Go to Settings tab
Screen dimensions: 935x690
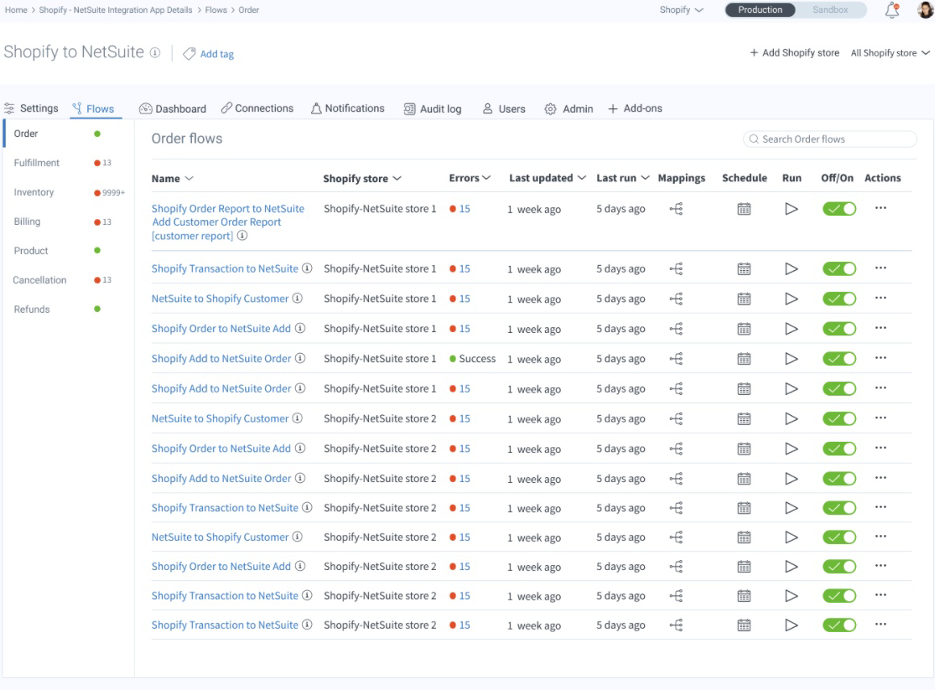click(31, 109)
